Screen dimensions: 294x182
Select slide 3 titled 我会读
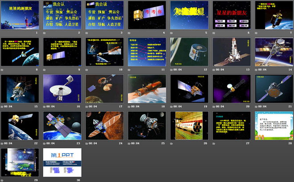(x=105, y=15)
